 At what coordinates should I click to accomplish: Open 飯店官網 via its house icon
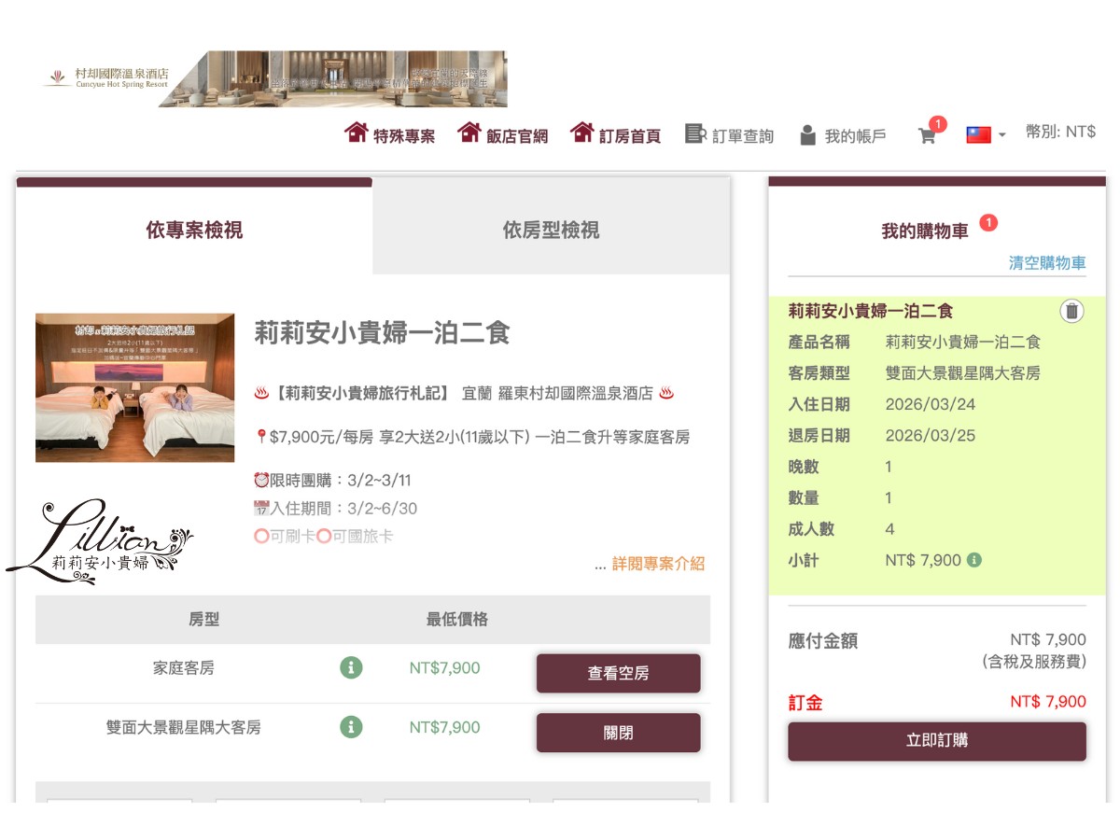[x=468, y=133]
